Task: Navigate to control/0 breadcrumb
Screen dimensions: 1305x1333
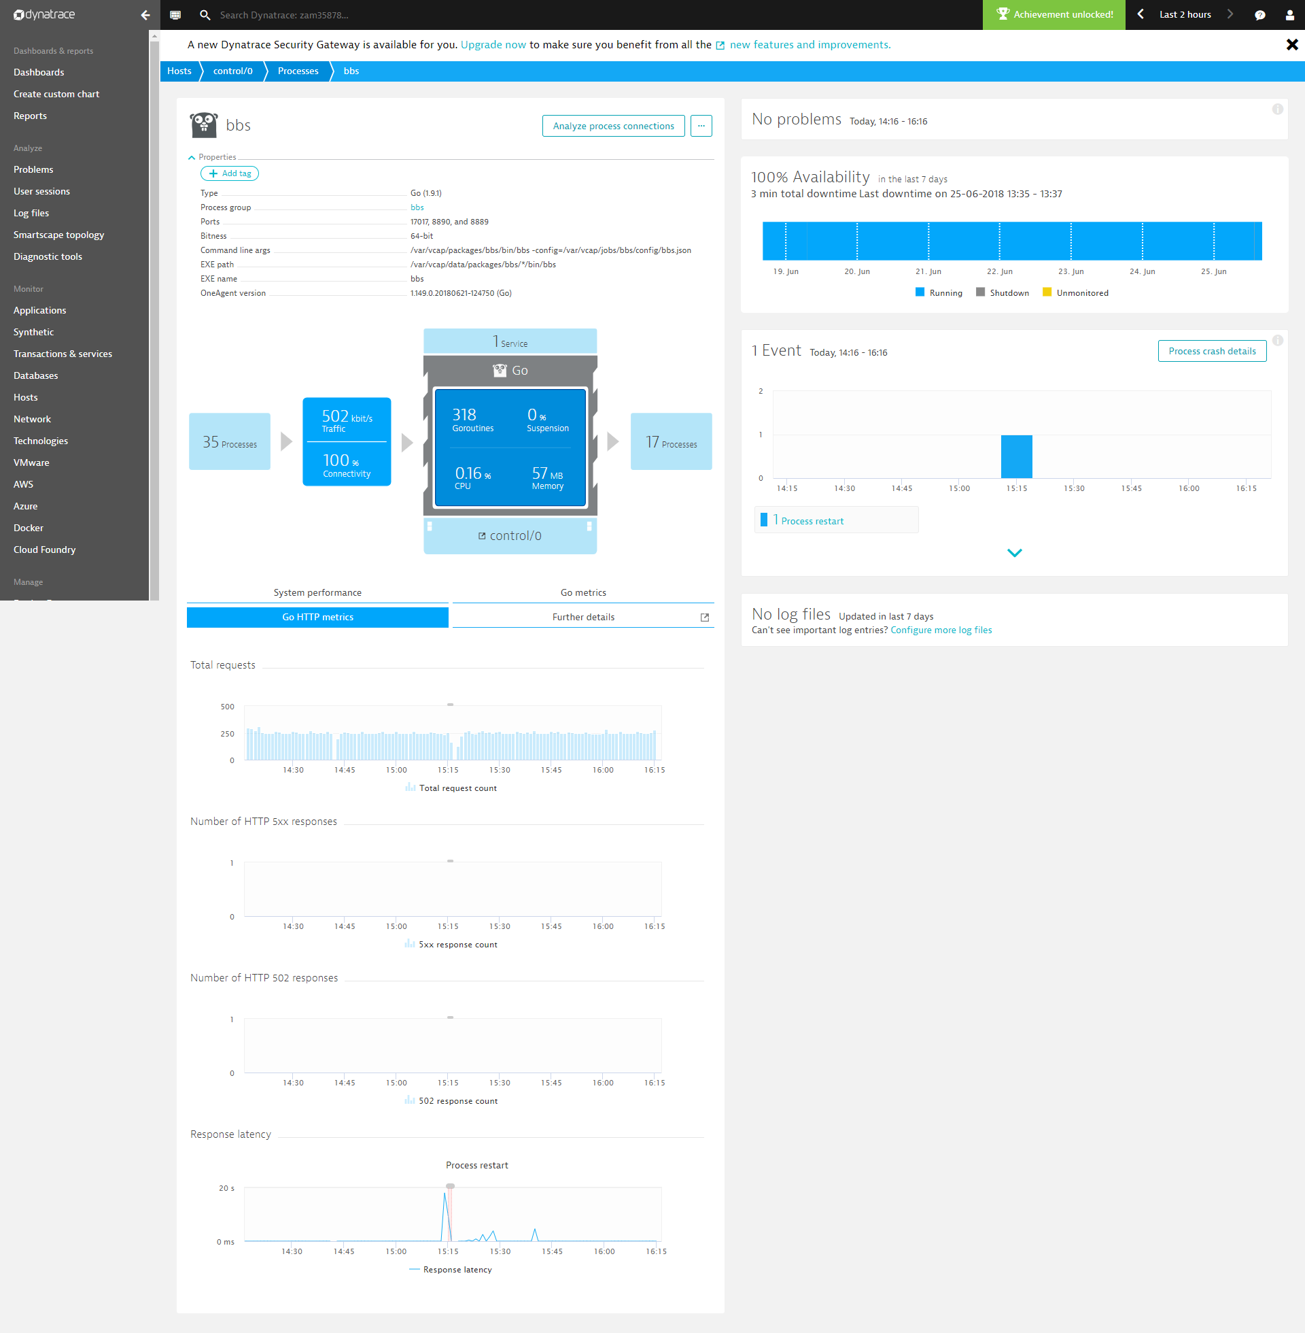Action: 233,71
